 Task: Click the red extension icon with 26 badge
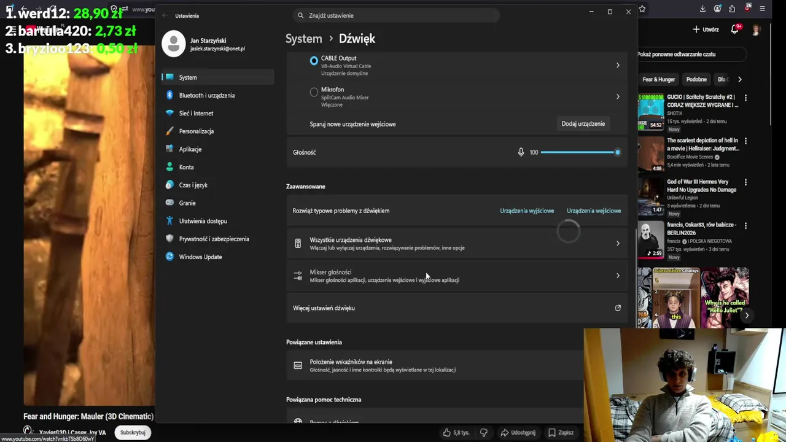(747, 9)
